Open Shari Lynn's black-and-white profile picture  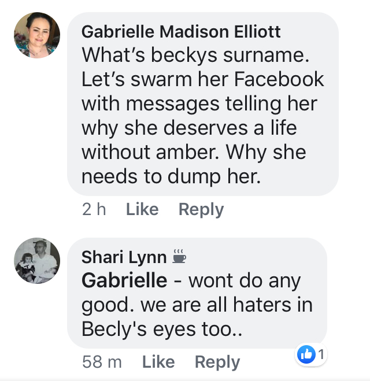pyautogui.click(x=37, y=261)
